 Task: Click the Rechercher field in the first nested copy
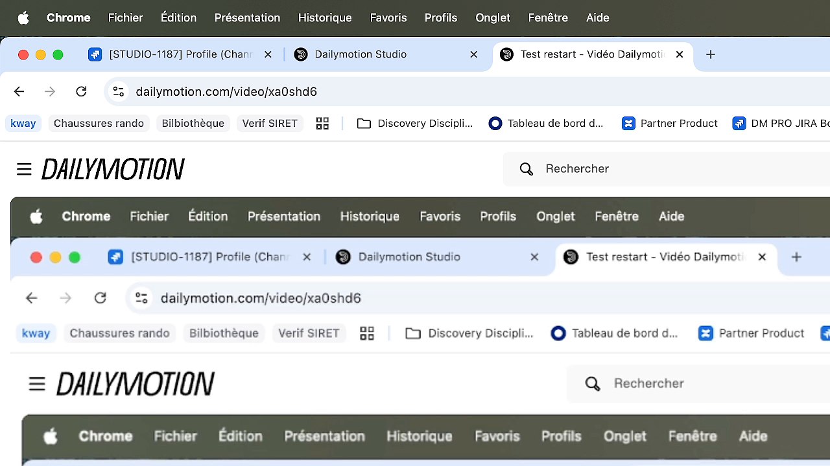tap(698, 384)
